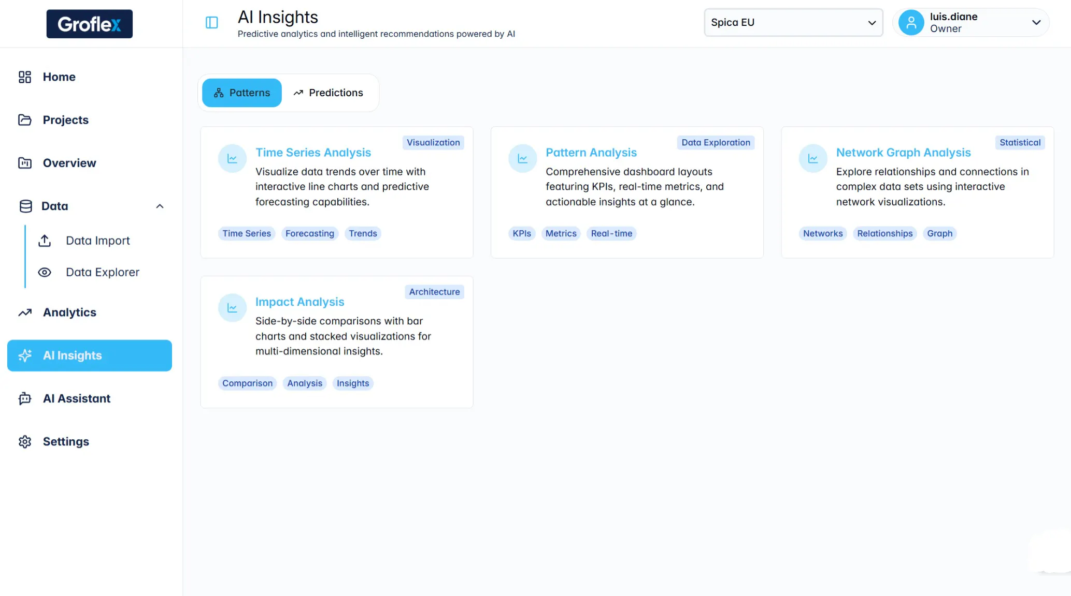Click the Groflex logo

click(x=89, y=24)
